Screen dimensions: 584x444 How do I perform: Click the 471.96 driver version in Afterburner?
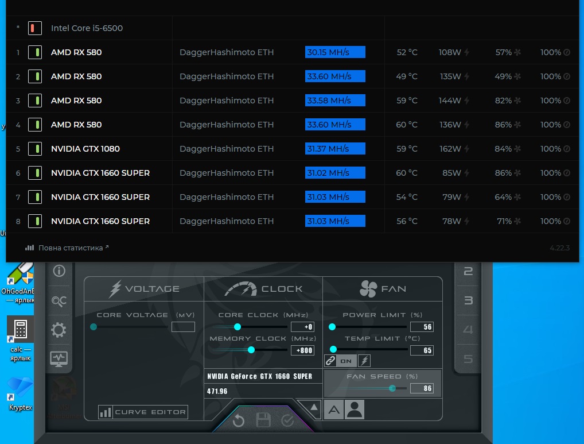[x=217, y=391]
